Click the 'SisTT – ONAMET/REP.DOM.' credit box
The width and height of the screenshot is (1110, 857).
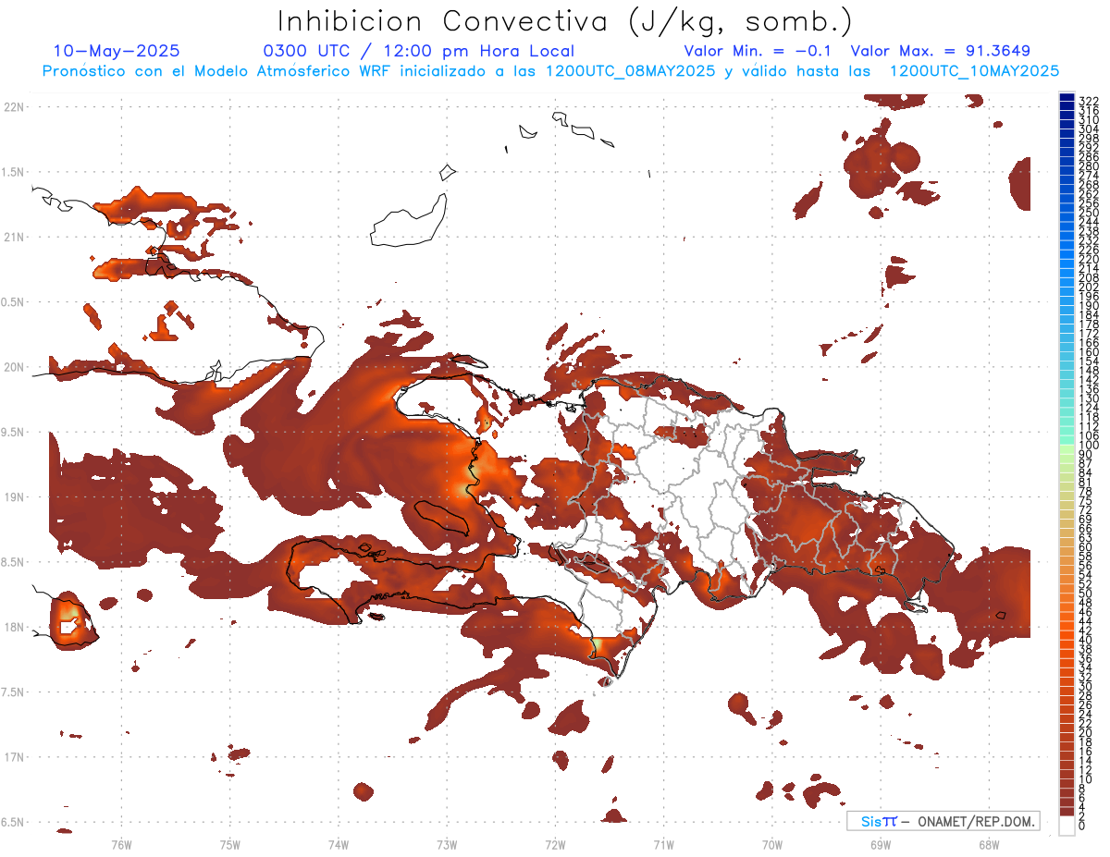tap(943, 821)
